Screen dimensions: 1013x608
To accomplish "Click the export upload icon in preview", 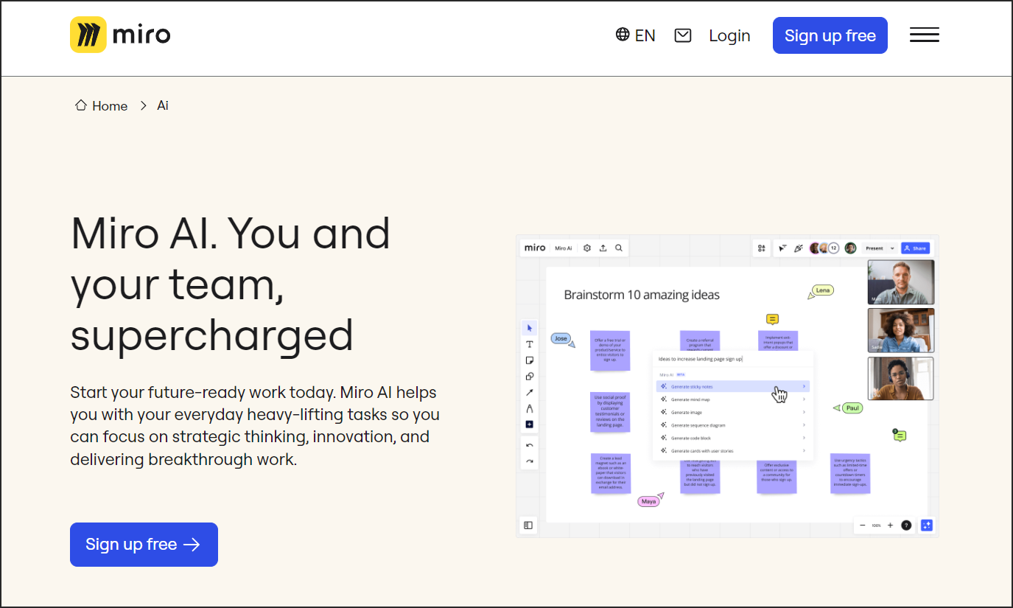I will [603, 248].
